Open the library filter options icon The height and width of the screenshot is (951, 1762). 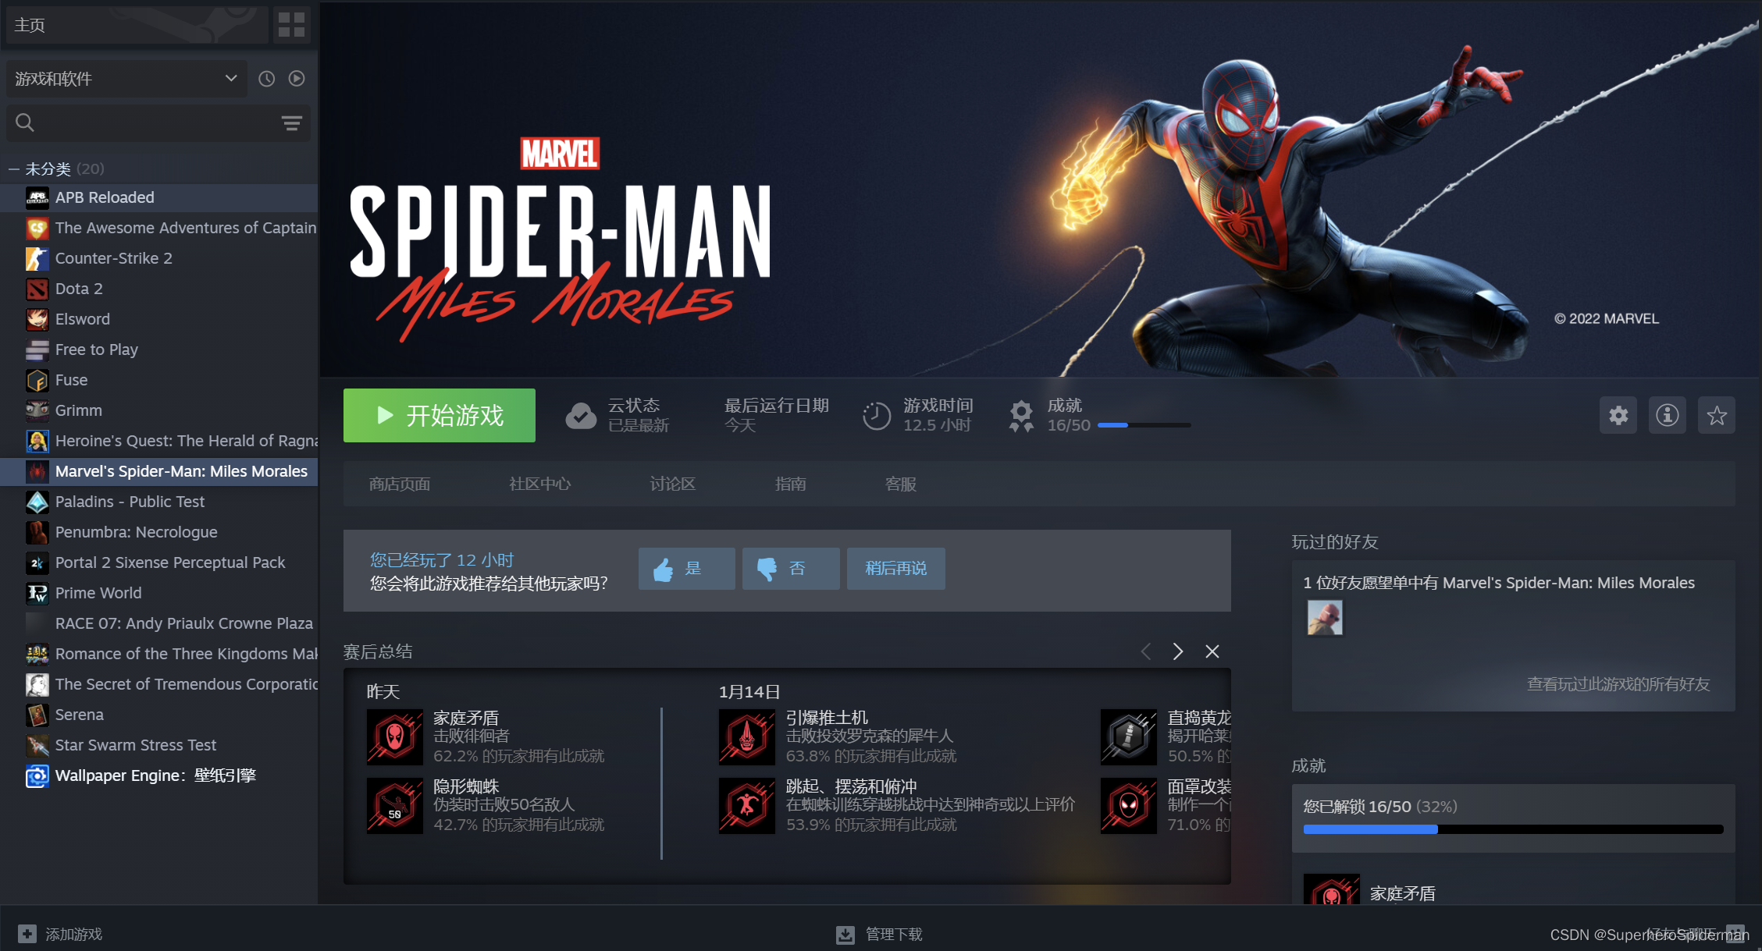coord(291,123)
